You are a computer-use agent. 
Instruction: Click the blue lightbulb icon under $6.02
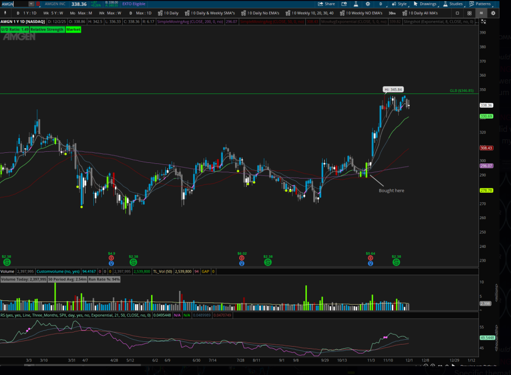coord(241,263)
